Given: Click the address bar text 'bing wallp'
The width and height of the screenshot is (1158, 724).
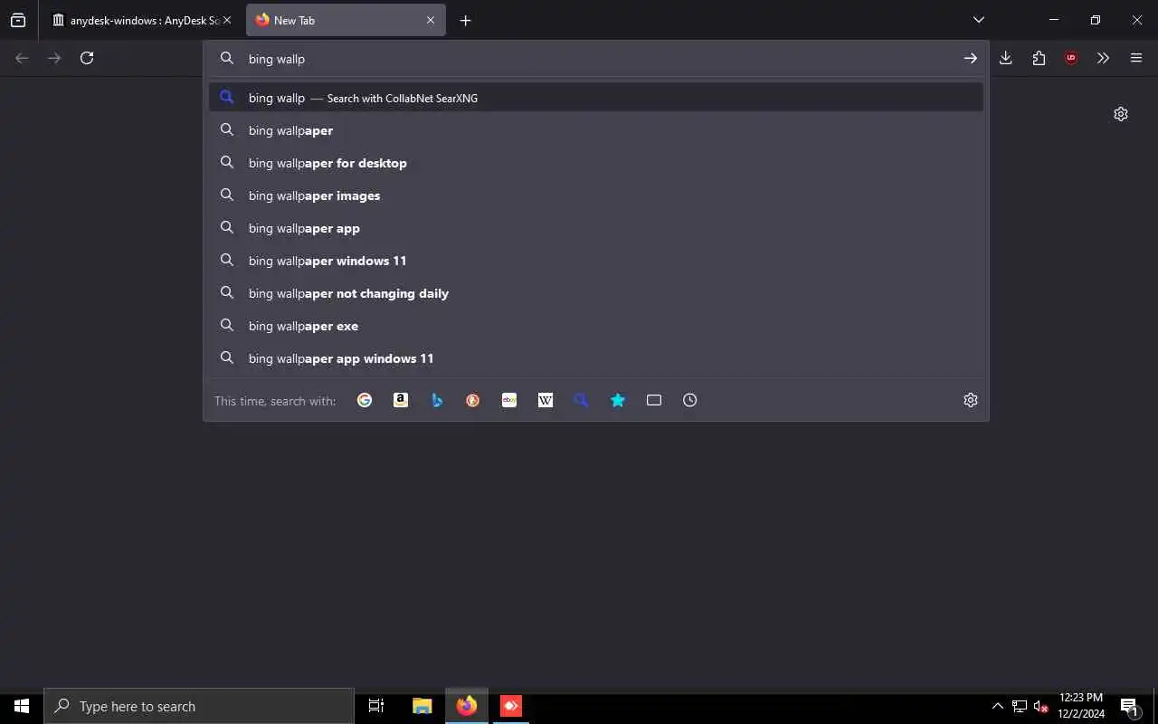Looking at the screenshot, I should 277,59.
